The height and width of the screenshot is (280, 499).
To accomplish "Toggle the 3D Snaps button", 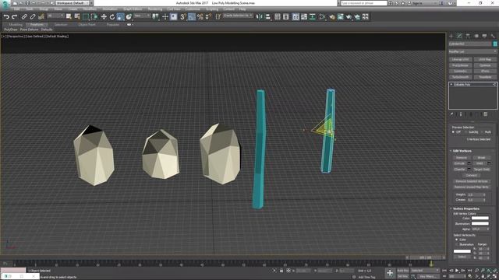I will click(183, 17).
